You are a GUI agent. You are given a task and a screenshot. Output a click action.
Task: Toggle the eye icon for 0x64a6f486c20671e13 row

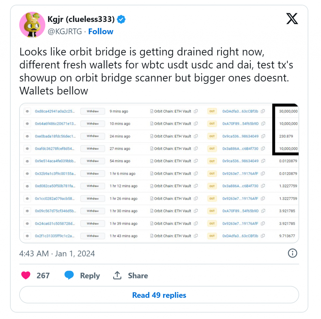(x=27, y=124)
